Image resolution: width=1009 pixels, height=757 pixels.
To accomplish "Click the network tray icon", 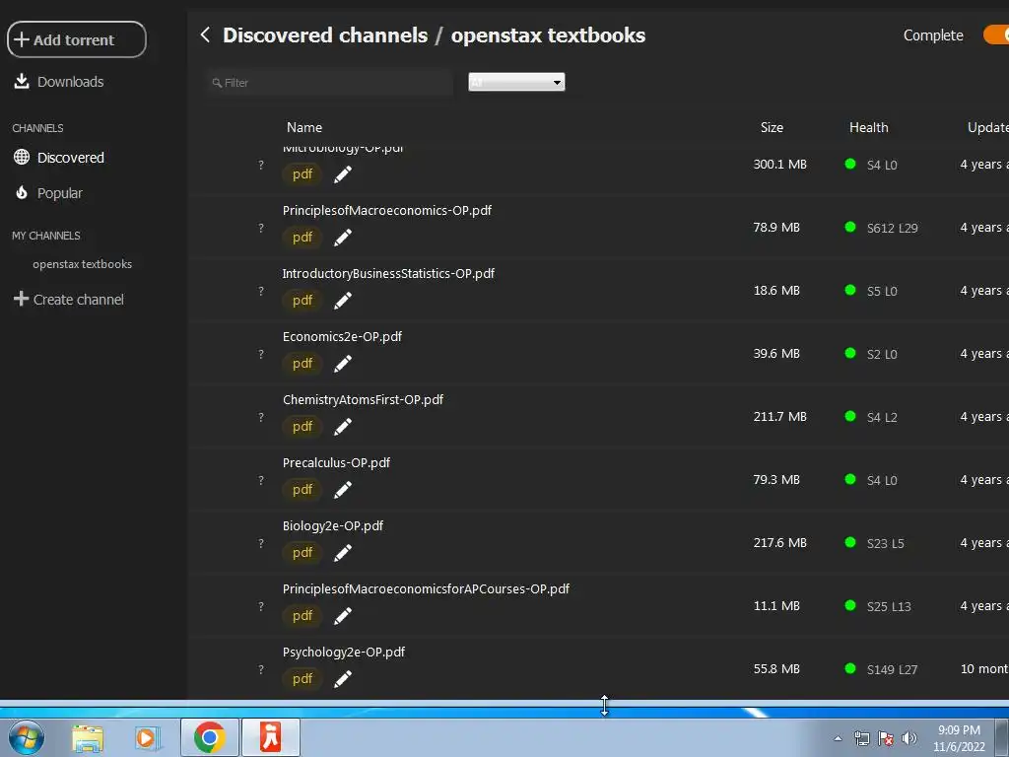I will pyautogui.click(x=861, y=738).
